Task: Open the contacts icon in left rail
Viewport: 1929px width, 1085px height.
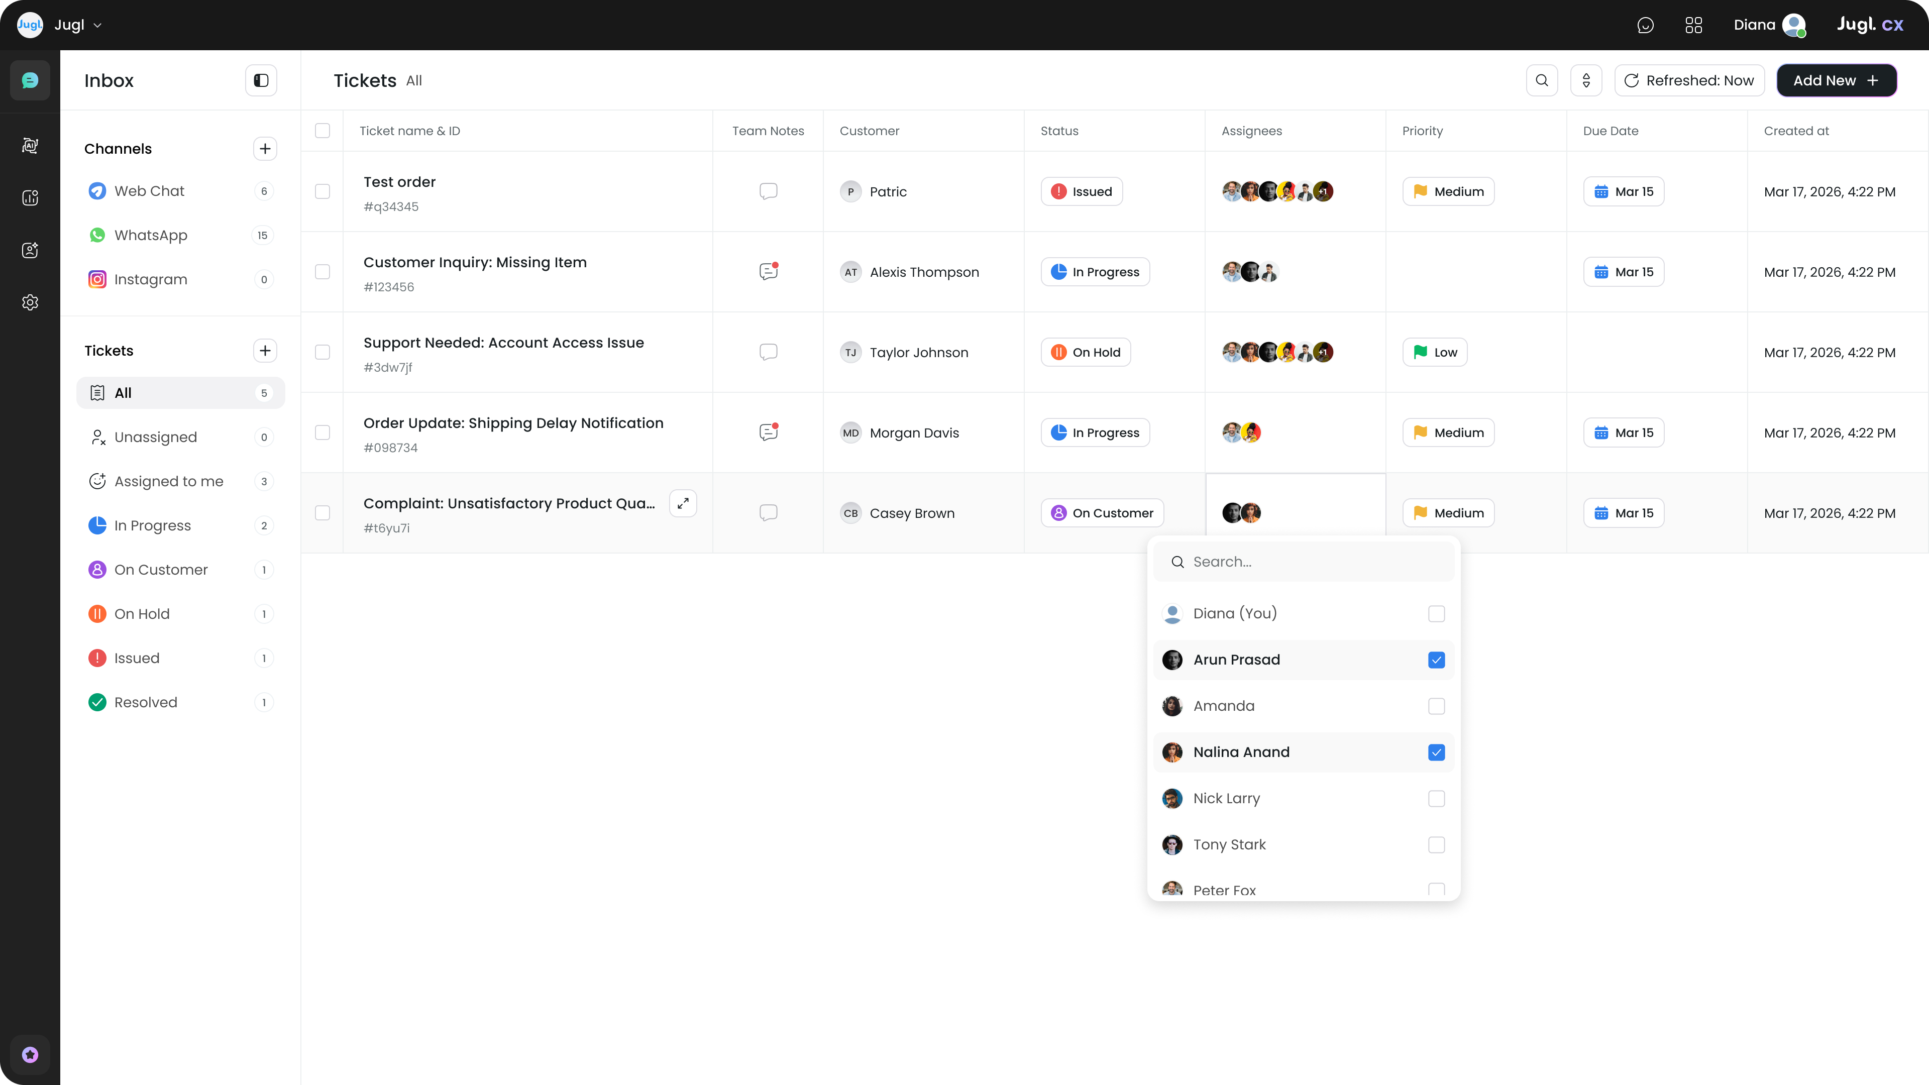Action: [x=30, y=250]
